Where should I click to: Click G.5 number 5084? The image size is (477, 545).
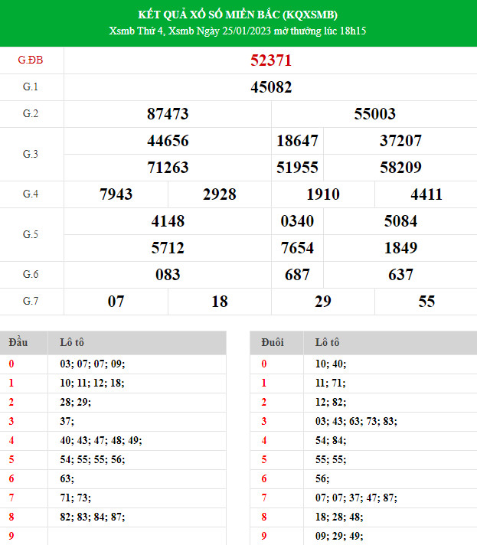tap(400, 221)
